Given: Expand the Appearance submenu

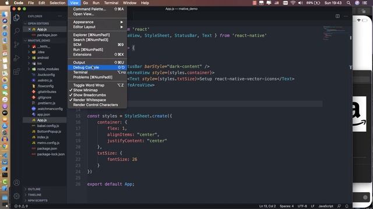Looking at the screenshot, I should [97, 22].
